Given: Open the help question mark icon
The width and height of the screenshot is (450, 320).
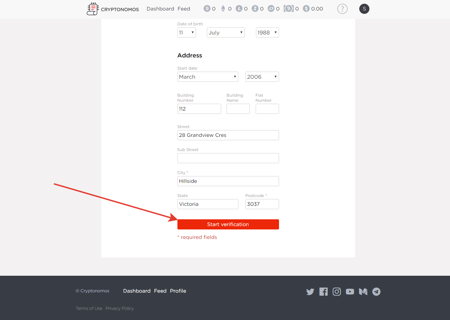Looking at the screenshot, I should pyautogui.click(x=342, y=9).
